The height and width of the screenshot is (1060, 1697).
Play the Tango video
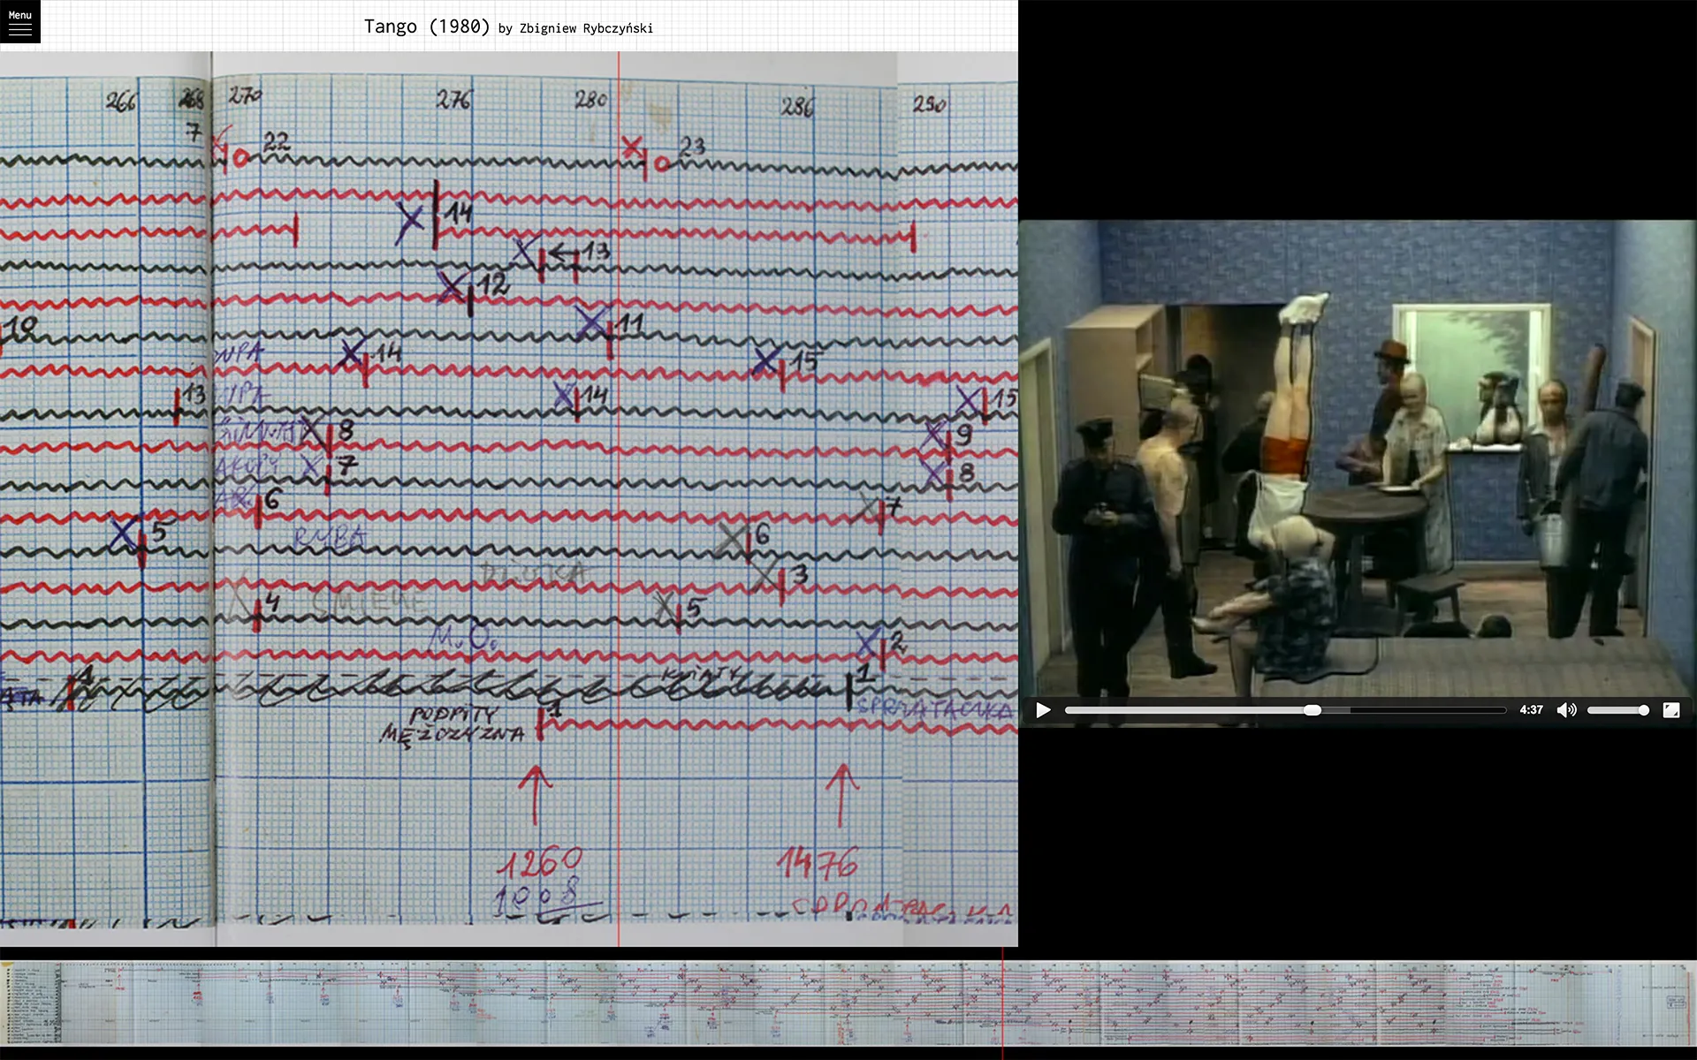(x=1043, y=710)
